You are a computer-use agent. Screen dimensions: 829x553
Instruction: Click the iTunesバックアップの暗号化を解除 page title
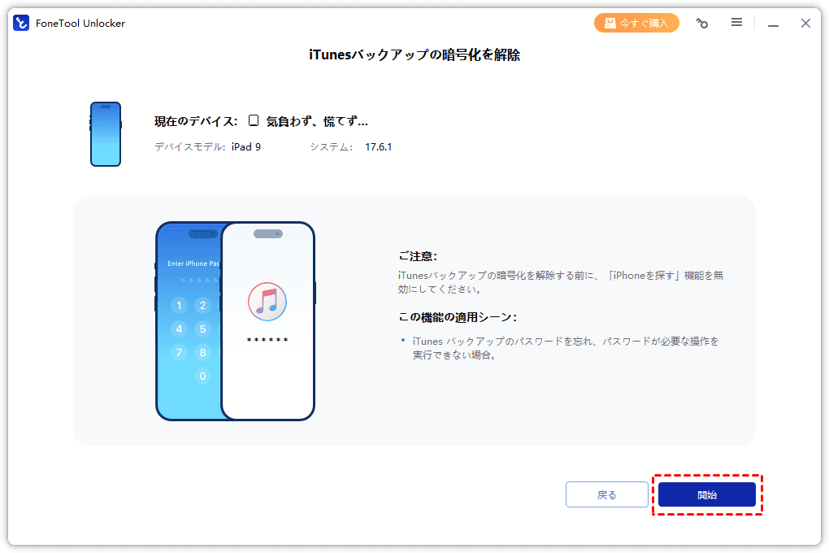[414, 55]
